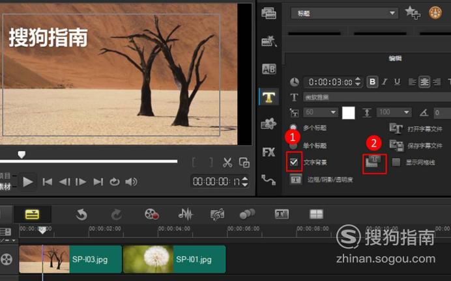Step forward one frame
The height and width of the screenshot is (281, 451).
[81, 182]
